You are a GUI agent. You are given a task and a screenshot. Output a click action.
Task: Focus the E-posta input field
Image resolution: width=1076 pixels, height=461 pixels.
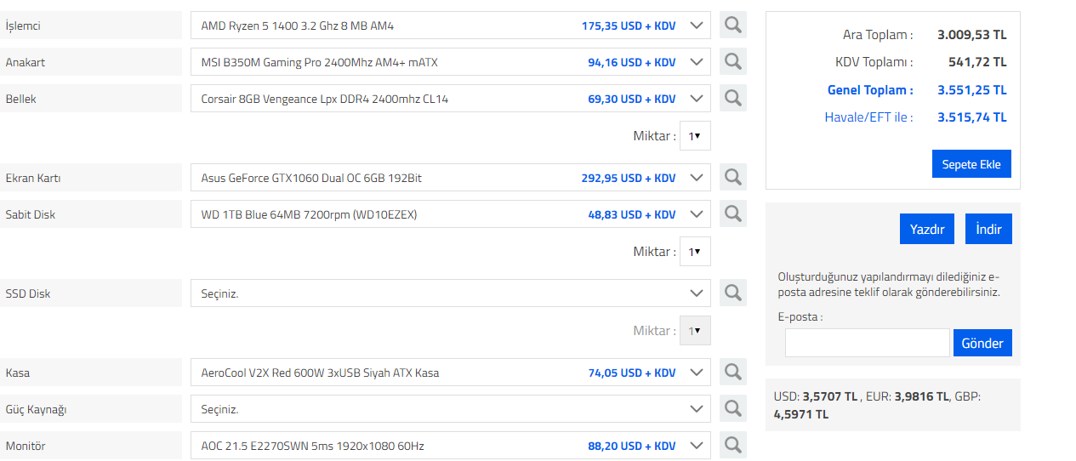pos(867,344)
